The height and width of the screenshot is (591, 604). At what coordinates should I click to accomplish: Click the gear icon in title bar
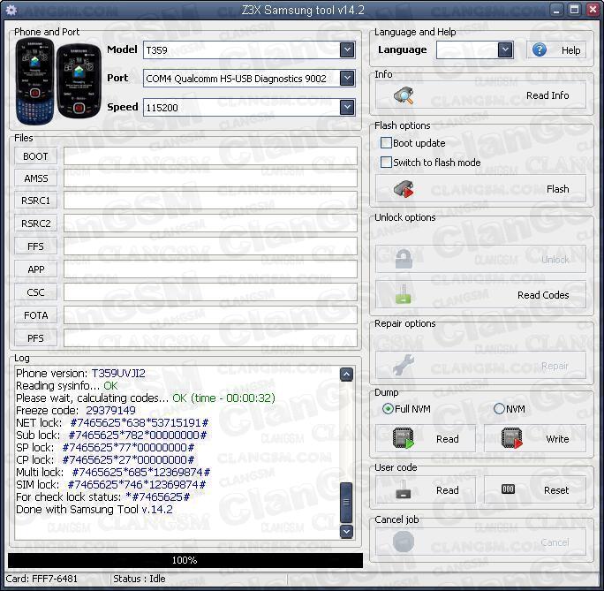[11, 10]
